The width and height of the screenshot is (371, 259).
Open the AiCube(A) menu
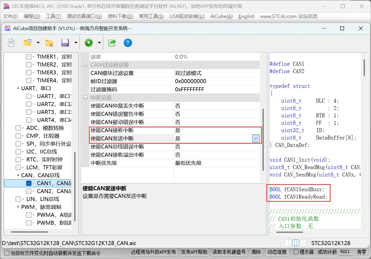222,16
